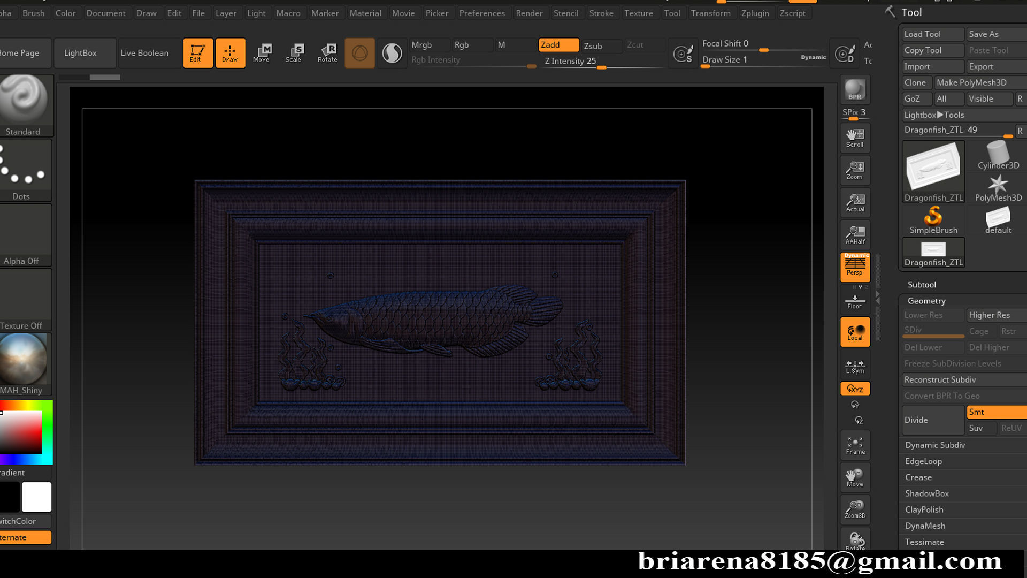
Task: Toggle the Floor grid button
Action: (855, 301)
